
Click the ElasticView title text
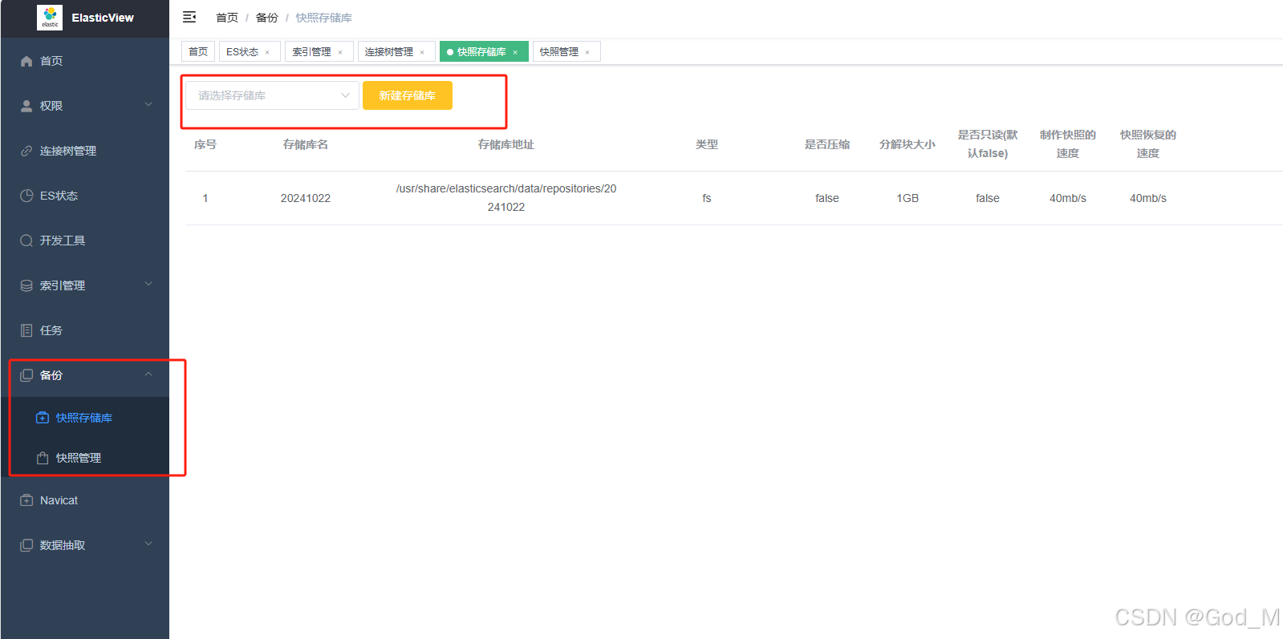(103, 18)
